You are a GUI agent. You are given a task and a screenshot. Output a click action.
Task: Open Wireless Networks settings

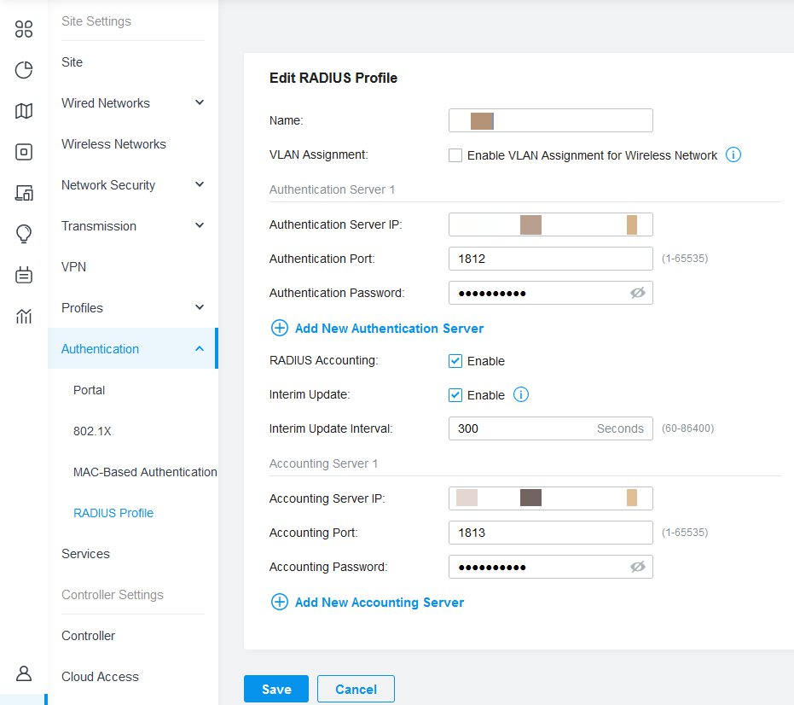113,144
